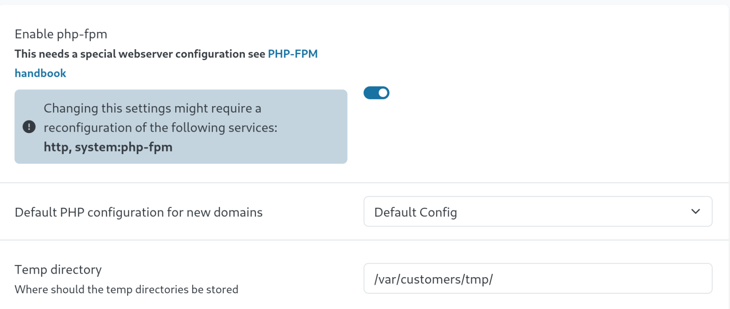Click the special webserver configuration bold text

coord(140,54)
